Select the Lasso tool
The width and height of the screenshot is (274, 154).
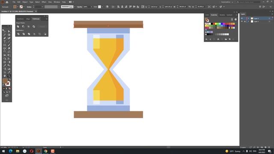click(x=9, y=35)
